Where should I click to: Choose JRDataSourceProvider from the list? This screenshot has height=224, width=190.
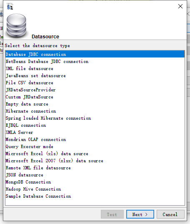tap(95, 90)
